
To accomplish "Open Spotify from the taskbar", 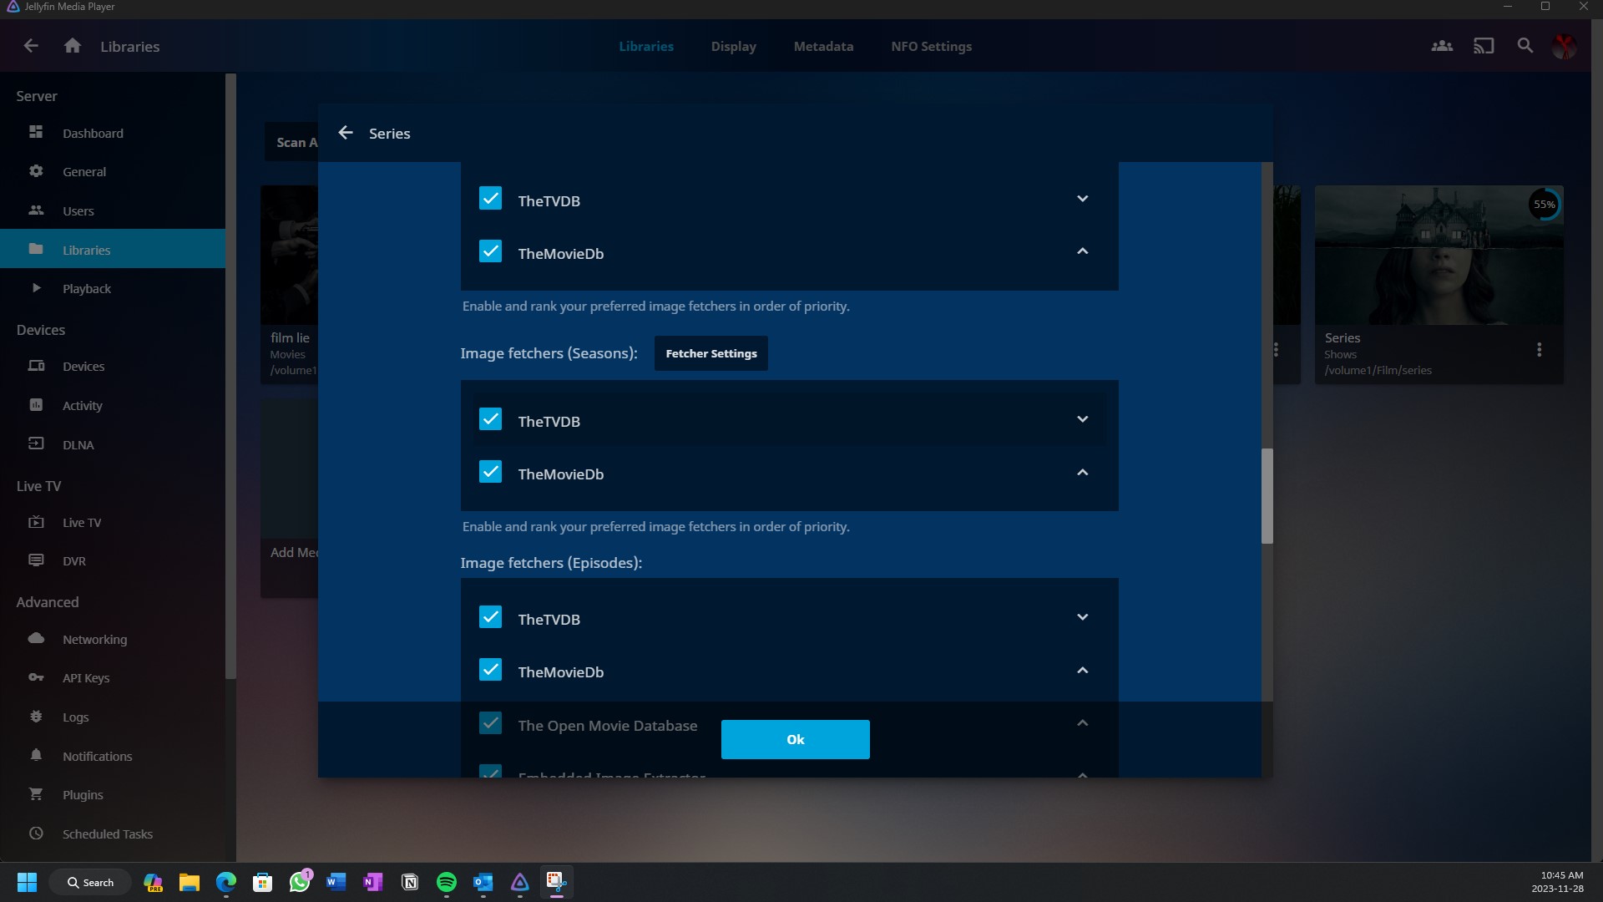I will [447, 882].
